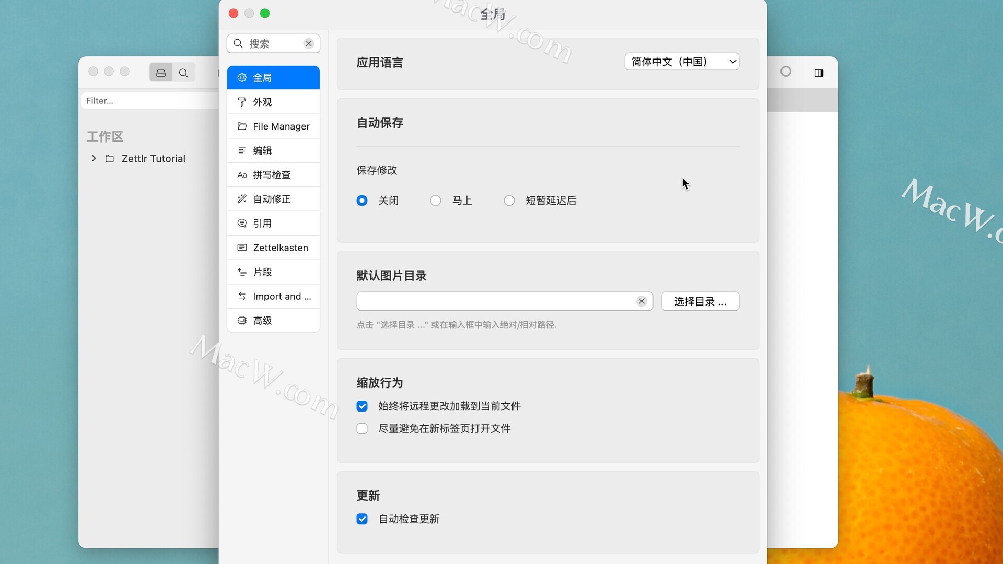Clear the image directory path field
Viewport: 1003px width, 564px height.
point(642,301)
